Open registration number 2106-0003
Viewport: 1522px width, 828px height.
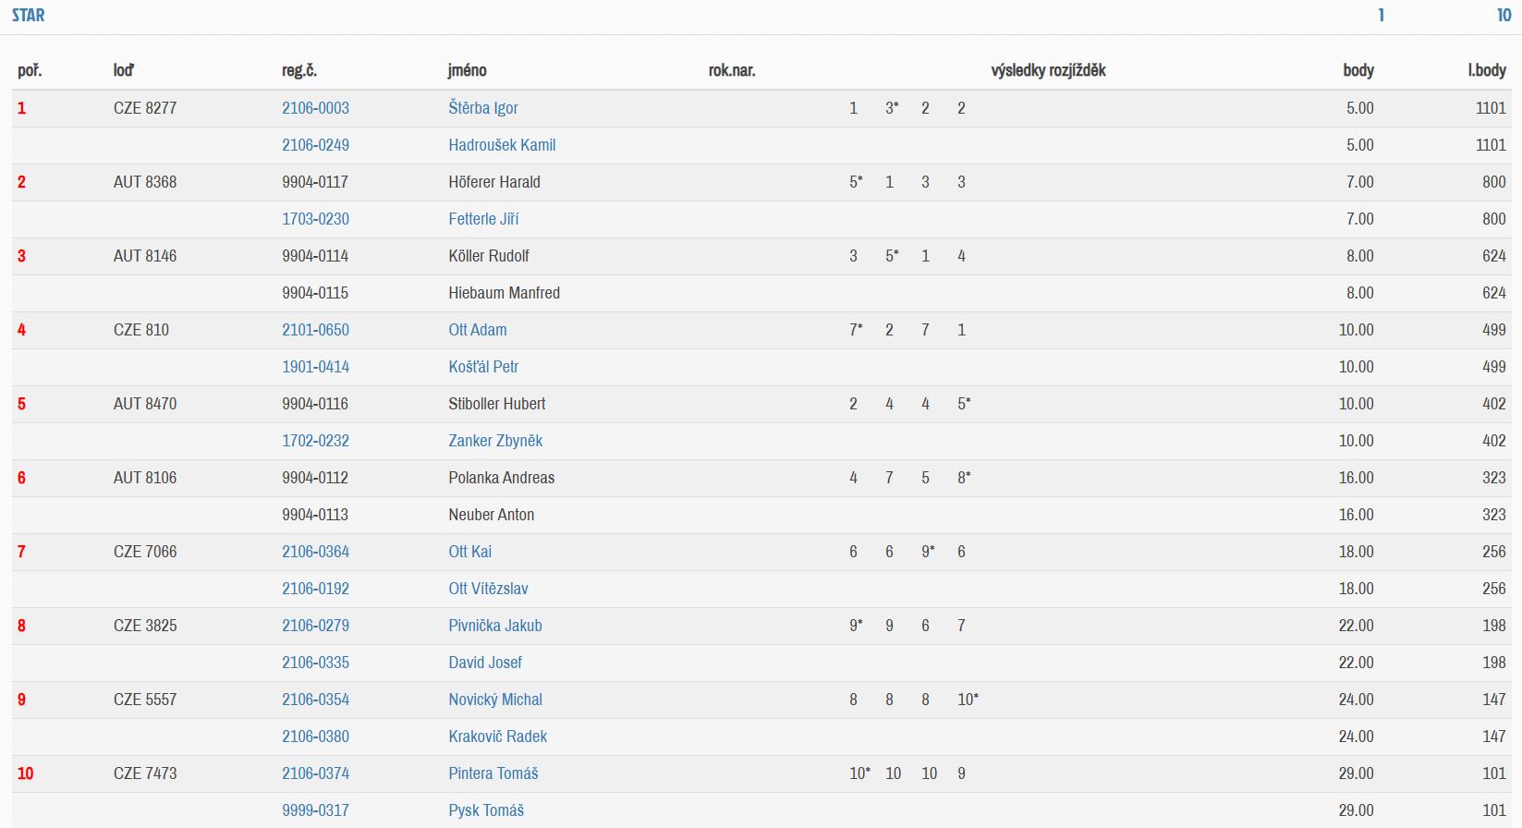pyautogui.click(x=315, y=108)
